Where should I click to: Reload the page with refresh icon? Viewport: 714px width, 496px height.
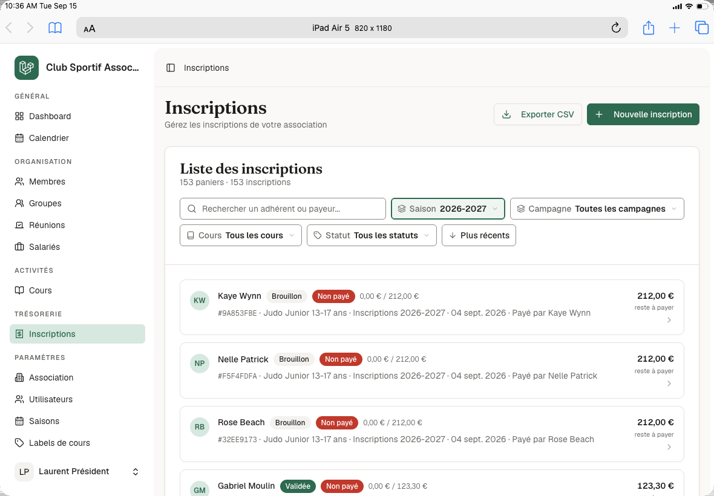tap(615, 28)
